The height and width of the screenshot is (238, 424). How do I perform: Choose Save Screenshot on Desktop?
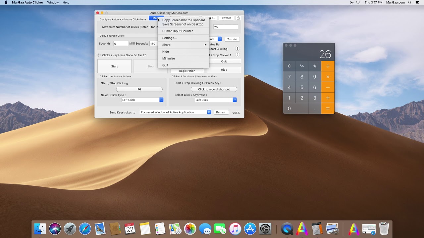point(184,24)
